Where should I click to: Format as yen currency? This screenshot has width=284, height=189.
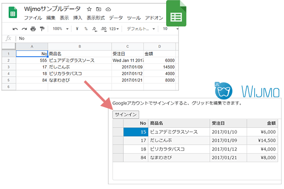77,28
